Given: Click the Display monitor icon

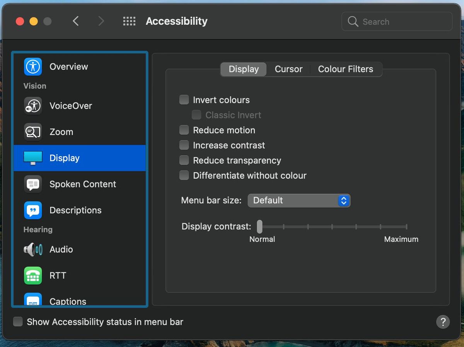Looking at the screenshot, I should coord(33,158).
